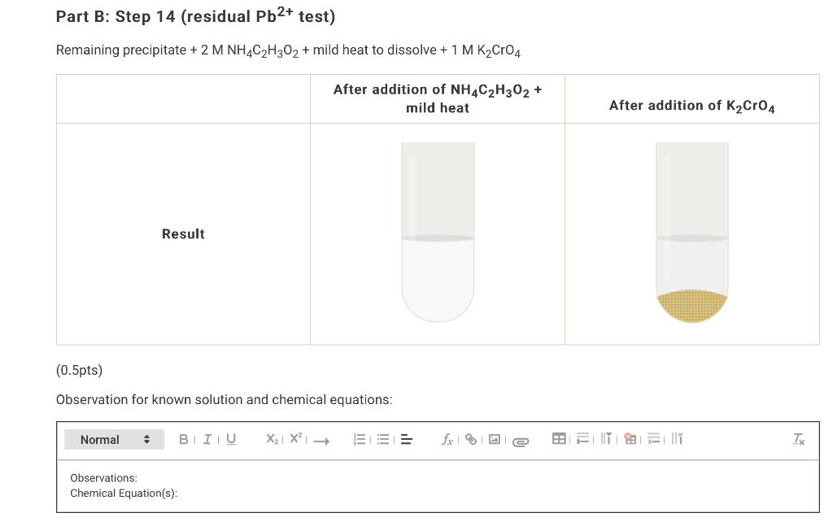Create a numbered list

tap(359, 439)
